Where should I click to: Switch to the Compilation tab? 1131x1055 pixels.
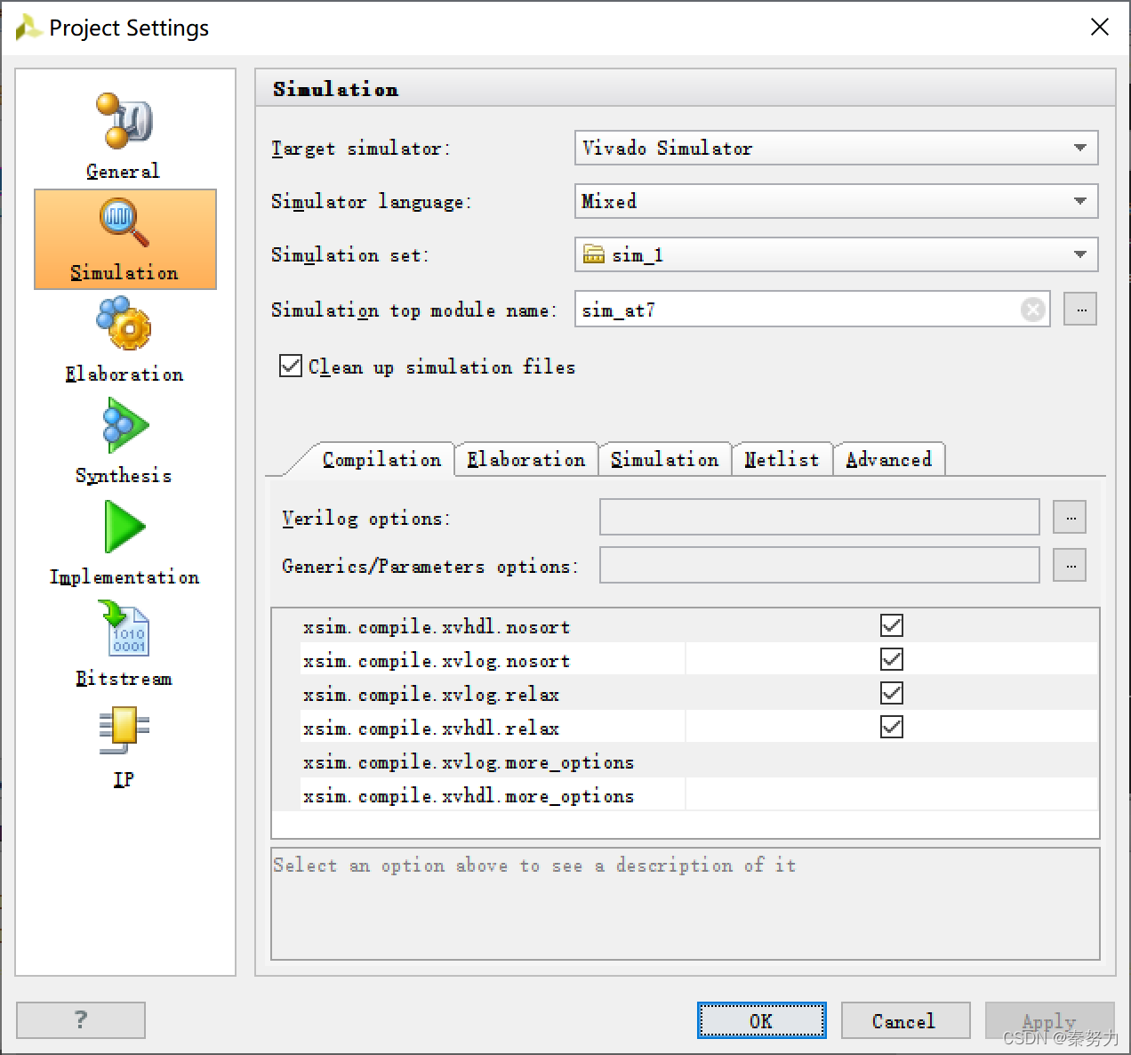coord(381,459)
